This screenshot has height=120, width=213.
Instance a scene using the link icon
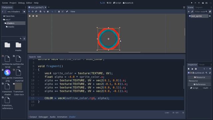click(x=192, y=12)
